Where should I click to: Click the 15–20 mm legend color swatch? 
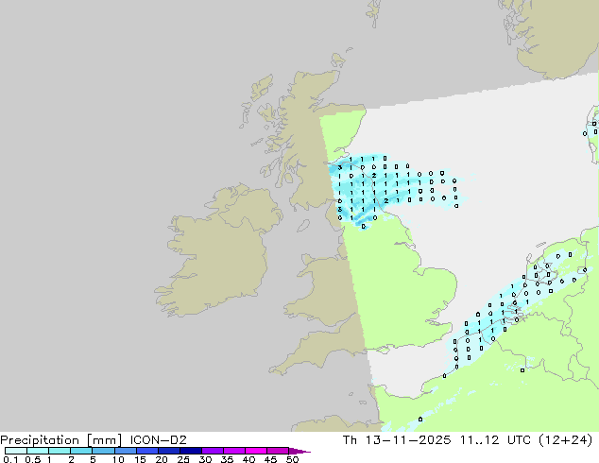[147, 451]
